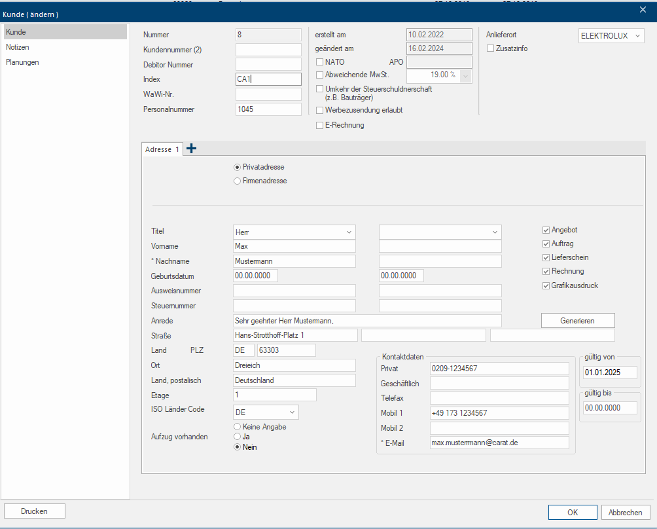Uncheck the Angebot checkbox
The height and width of the screenshot is (529, 657).
pyautogui.click(x=546, y=230)
